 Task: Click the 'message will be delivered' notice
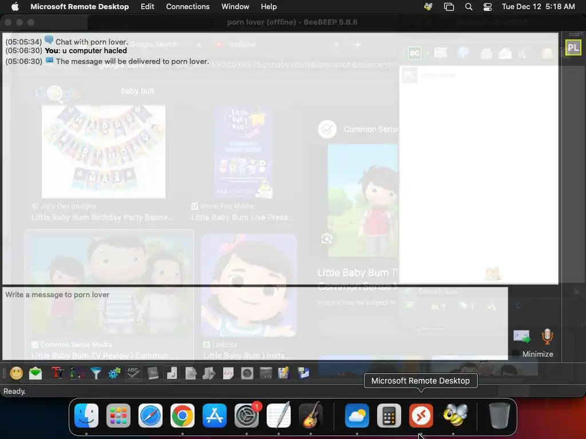pos(132,61)
